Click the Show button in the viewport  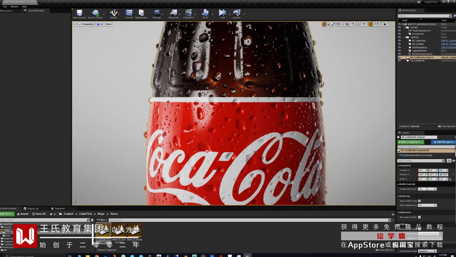point(109,24)
